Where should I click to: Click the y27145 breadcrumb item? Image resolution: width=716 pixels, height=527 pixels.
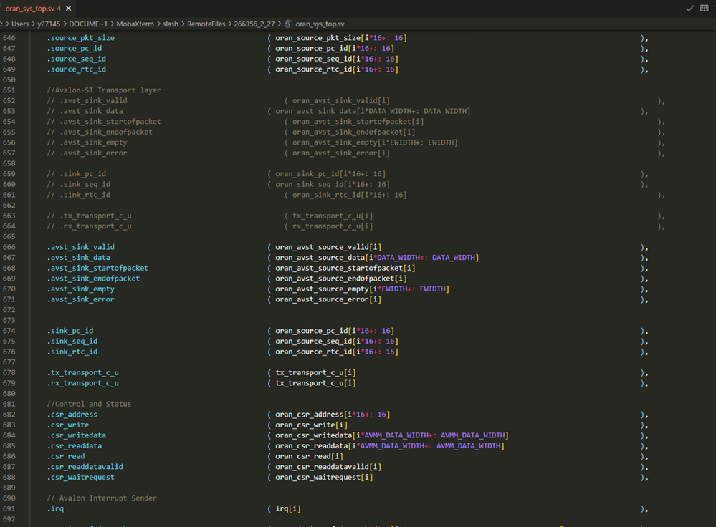pos(49,24)
